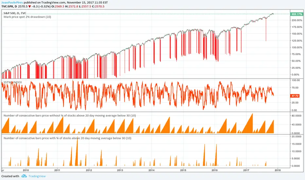Select the S&P 500, D, TVC title
The image size is (305, 180).
tap(15, 13)
